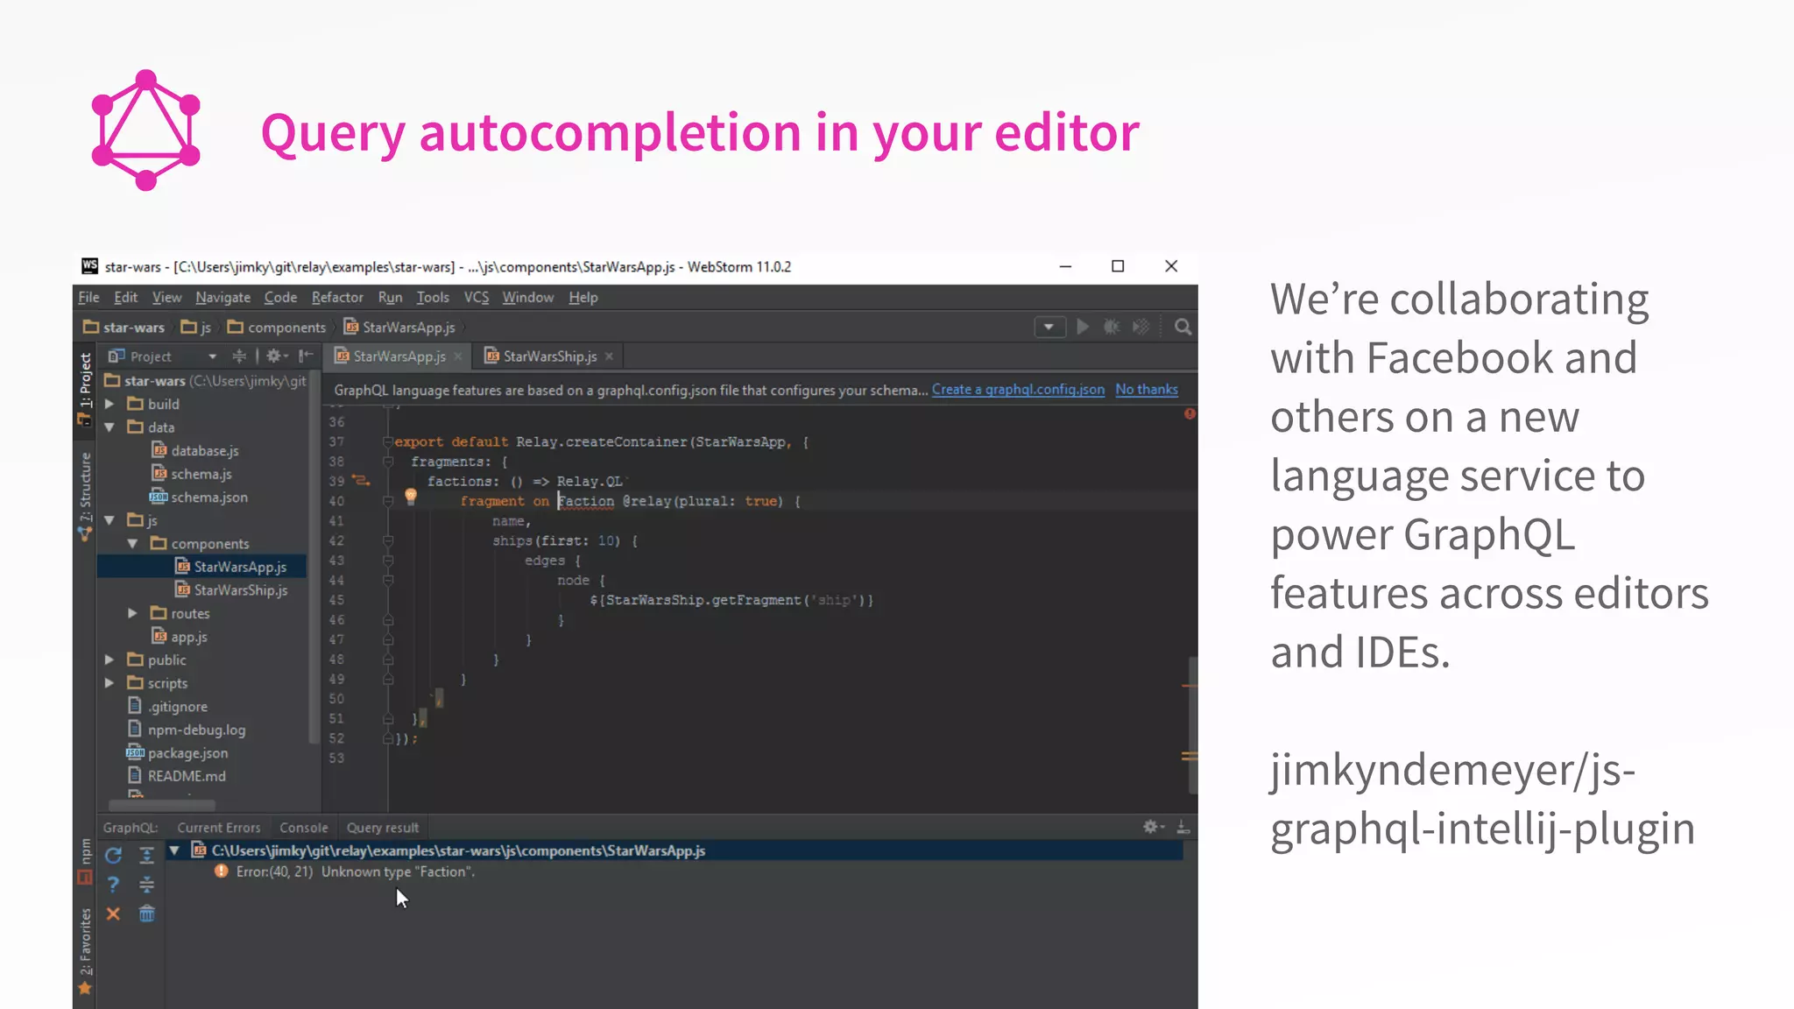Viewport: 1794px width, 1009px height.
Task: Click Scroll from Source icon in Project panel
Action: 239,356
